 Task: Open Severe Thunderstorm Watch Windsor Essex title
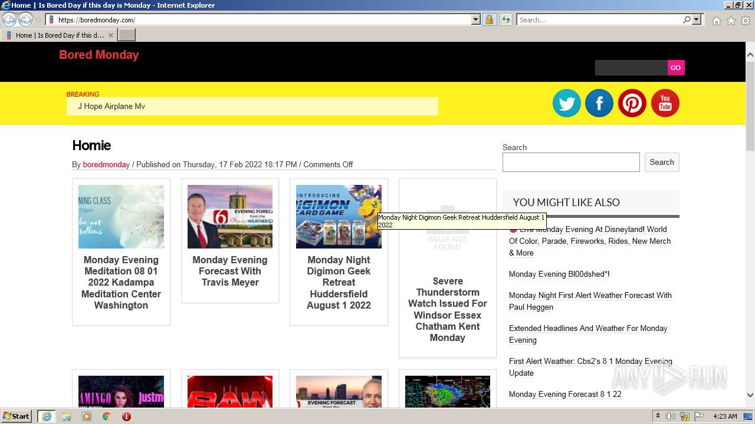448,309
